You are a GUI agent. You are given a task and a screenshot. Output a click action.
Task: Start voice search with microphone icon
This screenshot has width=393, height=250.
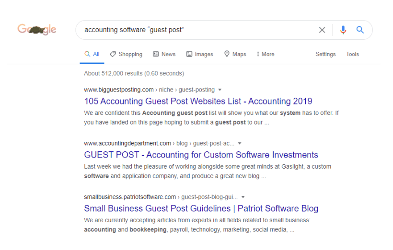point(343,30)
